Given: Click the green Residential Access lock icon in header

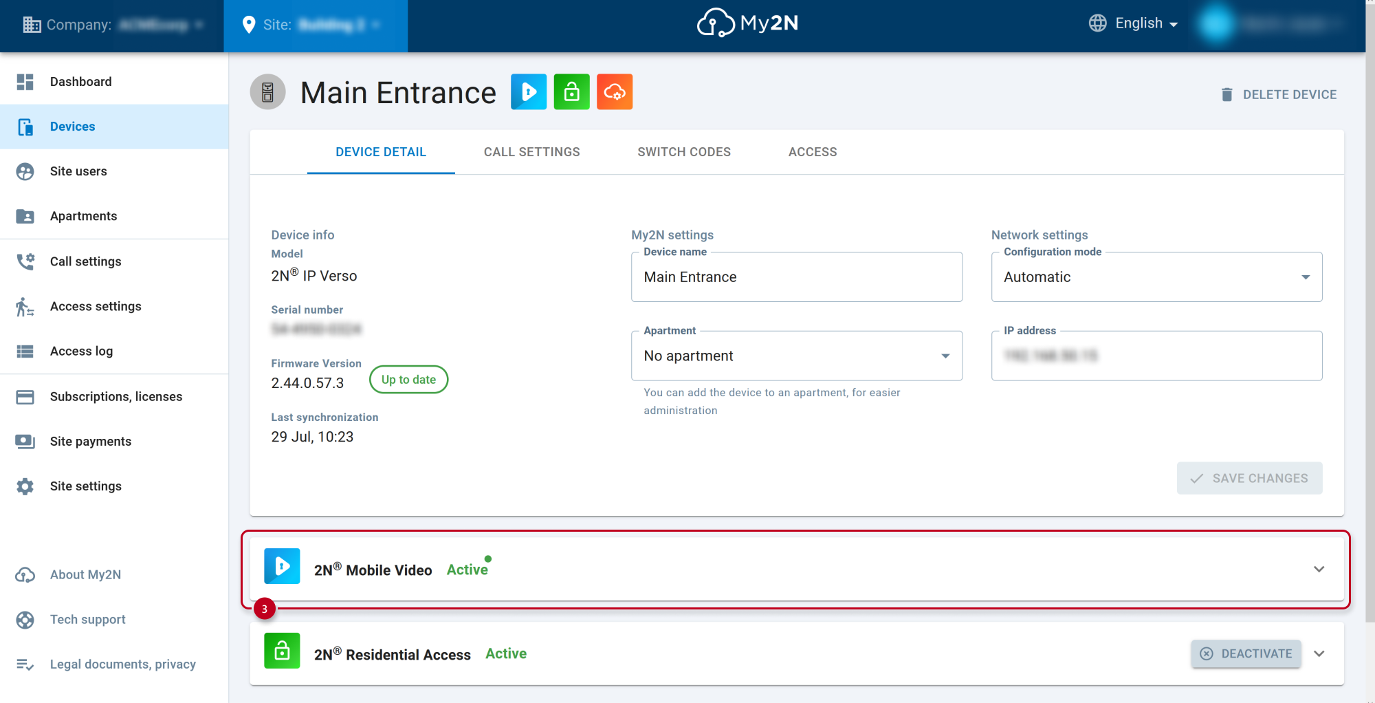Looking at the screenshot, I should [x=572, y=91].
